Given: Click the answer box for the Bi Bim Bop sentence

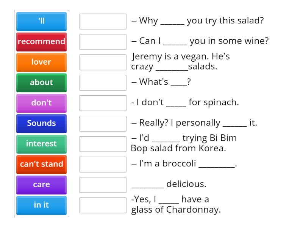Looking at the screenshot, I should (x=103, y=144).
